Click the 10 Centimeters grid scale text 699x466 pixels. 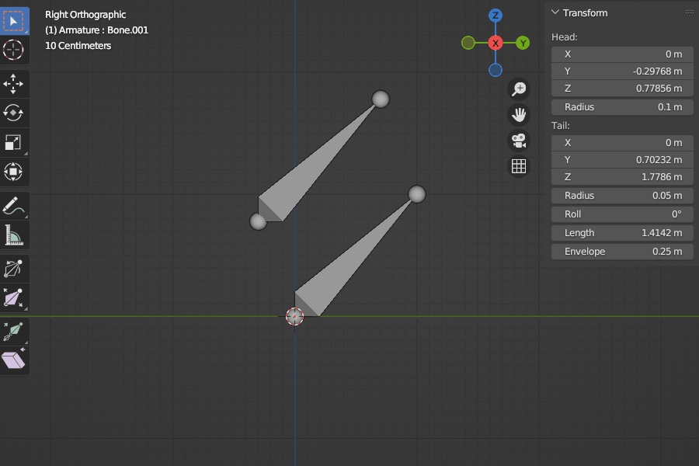(78, 46)
